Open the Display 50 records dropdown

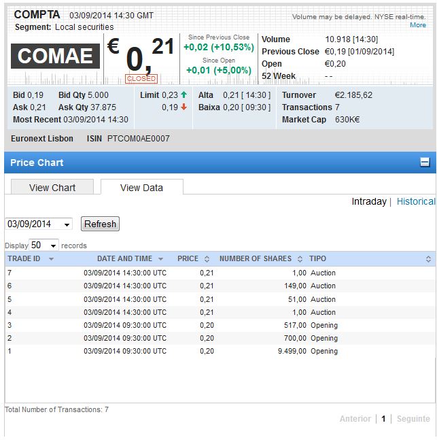click(x=43, y=246)
